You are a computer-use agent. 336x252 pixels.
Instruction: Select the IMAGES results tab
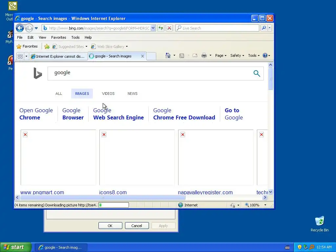[82, 94]
